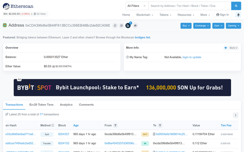Open transaction hash xddcce7484adc2ed52
Image resolution: width=244 pixels, height=152 pixels.
click(x=21, y=143)
